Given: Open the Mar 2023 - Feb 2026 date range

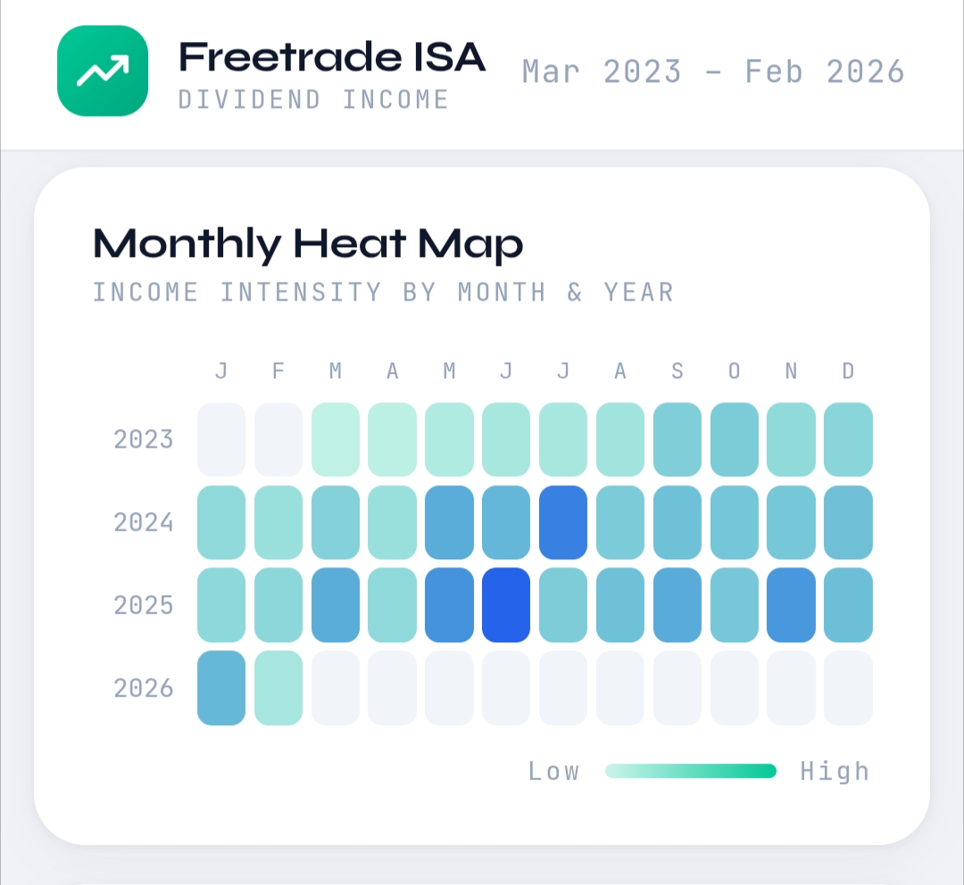Looking at the screenshot, I should [713, 71].
